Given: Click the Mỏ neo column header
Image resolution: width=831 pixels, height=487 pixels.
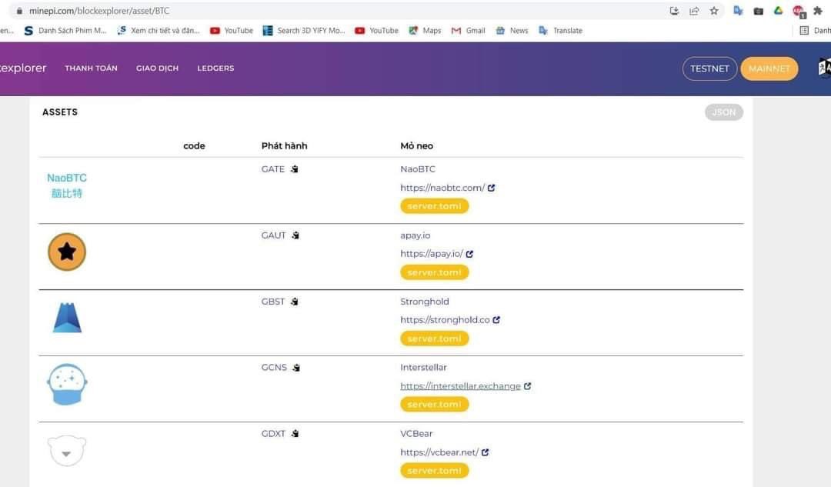Looking at the screenshot, I should pyautogui.click(x=416, y=145).
